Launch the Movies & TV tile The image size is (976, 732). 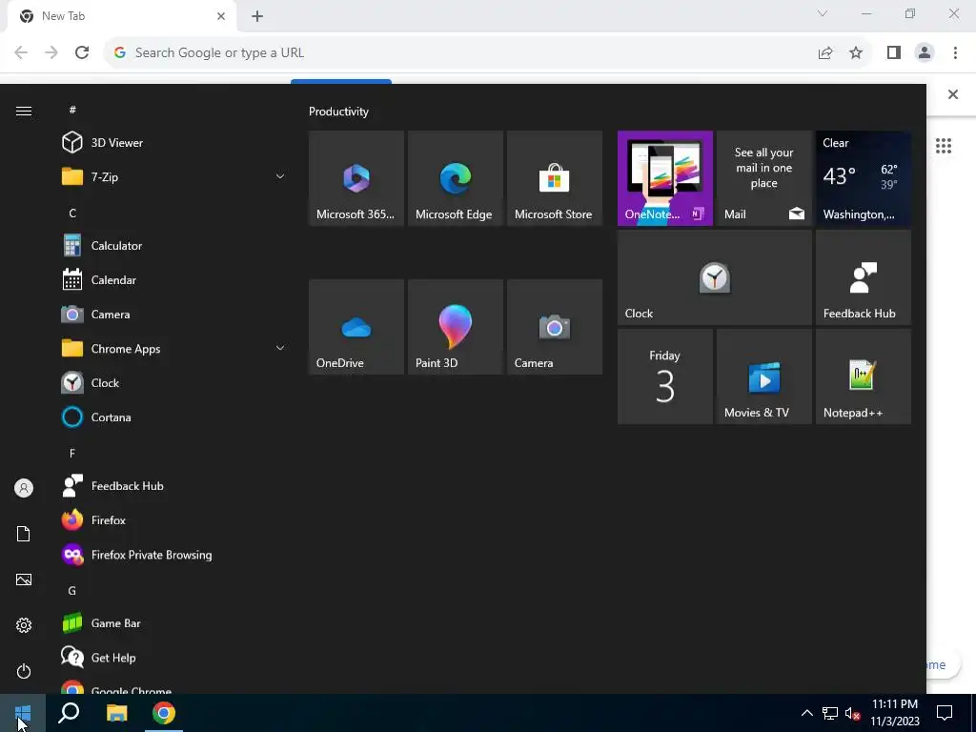[x=764, y=376]
